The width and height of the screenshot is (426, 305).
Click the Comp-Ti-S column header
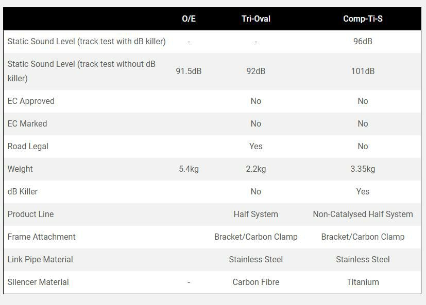coord(363,19)
